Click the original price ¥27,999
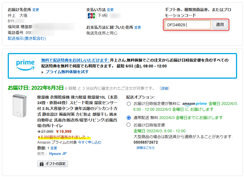This screenshot has height=177, width=244. tap(45, 131)
